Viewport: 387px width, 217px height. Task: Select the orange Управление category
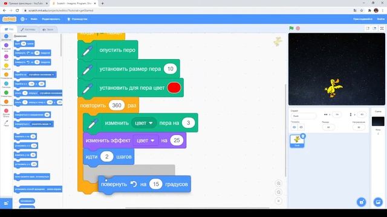[x=6, y=75]
